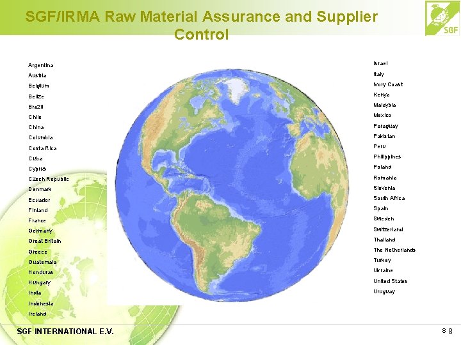This screenshot has height=345, width=461.
Task: Select 'Israel' in the right list
Action: pos(380,63)
